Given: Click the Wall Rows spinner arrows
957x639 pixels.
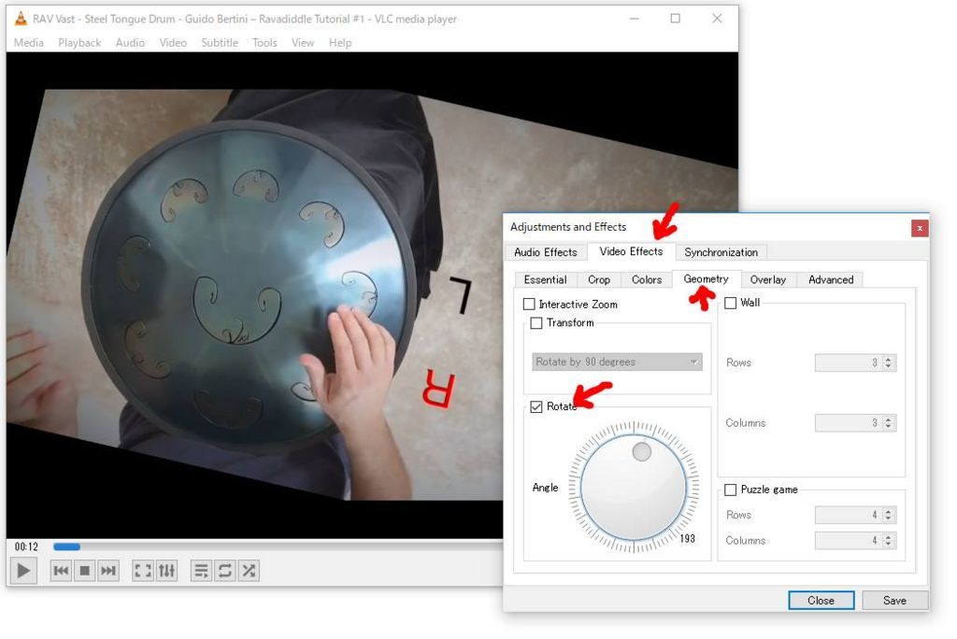Looking at the screenshot, I should (x=889, y=362).
